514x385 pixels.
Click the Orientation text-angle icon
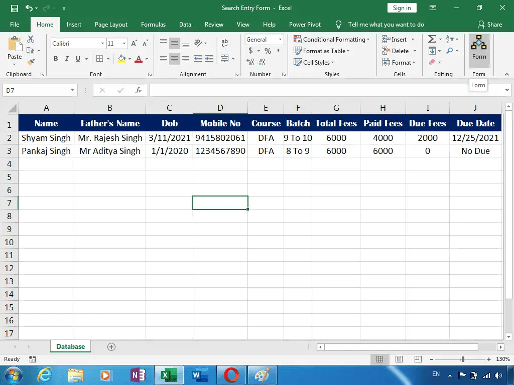198,43
